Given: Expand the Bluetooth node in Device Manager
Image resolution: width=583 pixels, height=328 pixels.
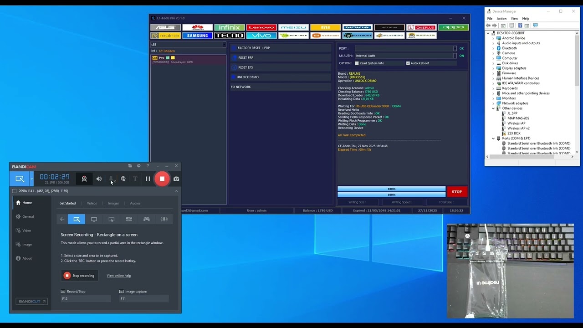Looking at the screenshot, I should coord(493,48).
